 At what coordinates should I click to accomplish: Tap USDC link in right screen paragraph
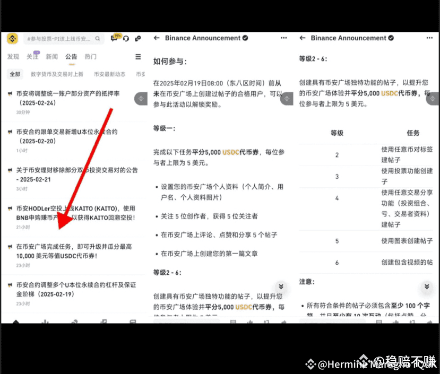(390, 93)
